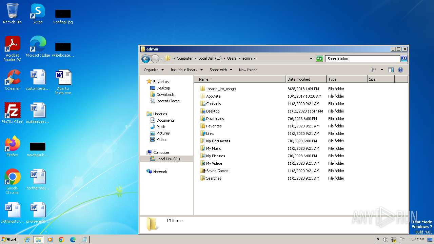
Task: Click Local Disk (C:) in address path
Action: coord(210,58)
